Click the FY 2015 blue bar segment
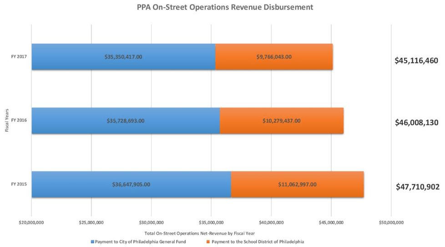The height and width of the screenshot is (247, 445). (x=131, y=184)
